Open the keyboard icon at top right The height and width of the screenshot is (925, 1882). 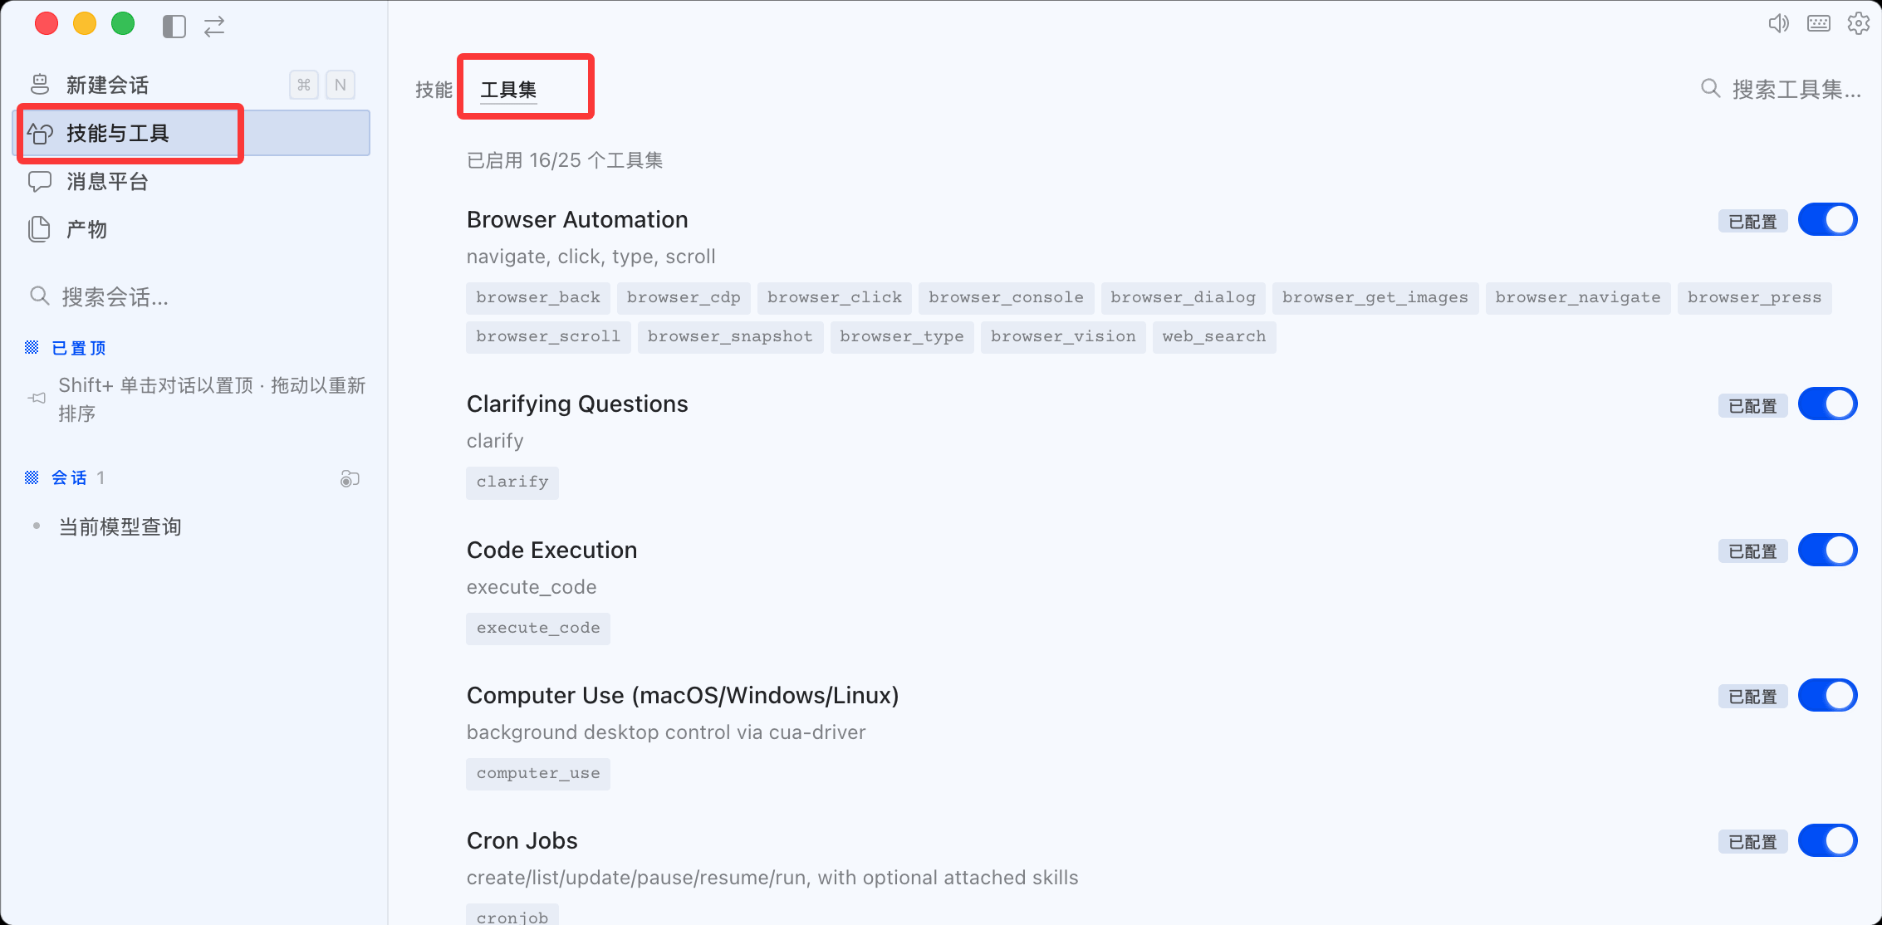point(1818,23)
